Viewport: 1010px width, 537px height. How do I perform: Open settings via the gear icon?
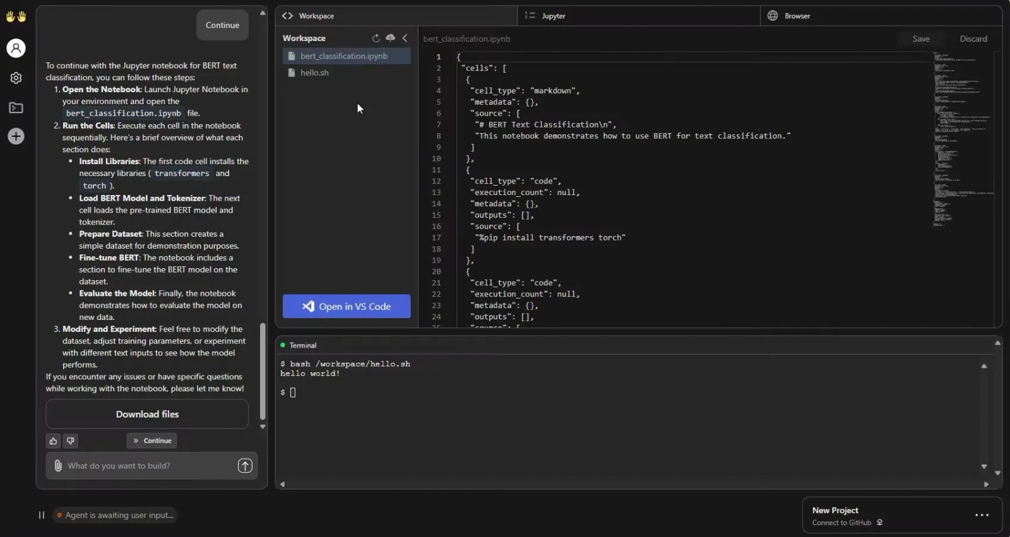(x=16, y=78)
